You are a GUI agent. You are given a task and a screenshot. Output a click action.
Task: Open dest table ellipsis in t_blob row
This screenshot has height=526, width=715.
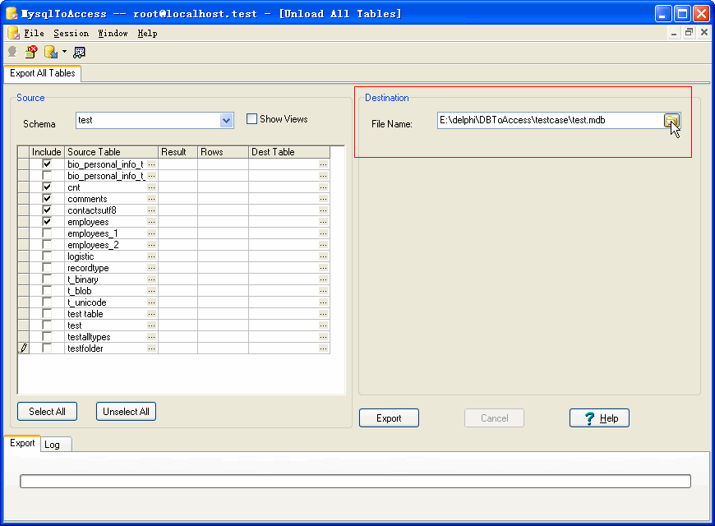coord(323,291)
